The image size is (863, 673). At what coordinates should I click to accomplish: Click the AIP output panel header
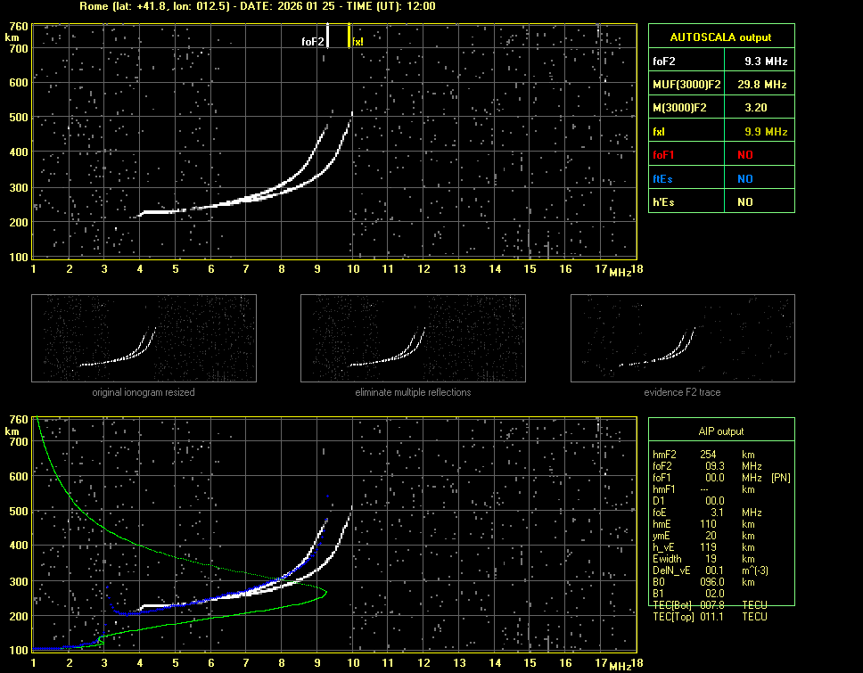click(x=720, y=431)
